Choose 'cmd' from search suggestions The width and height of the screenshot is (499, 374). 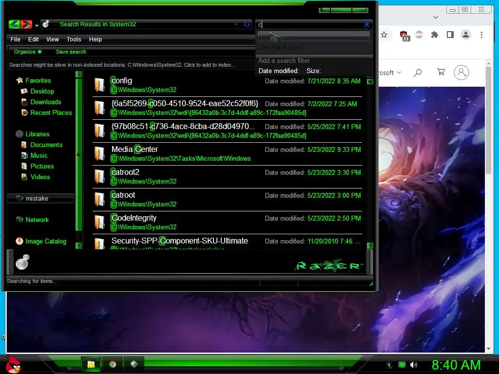pyautogui.click(x=313, y=37)
